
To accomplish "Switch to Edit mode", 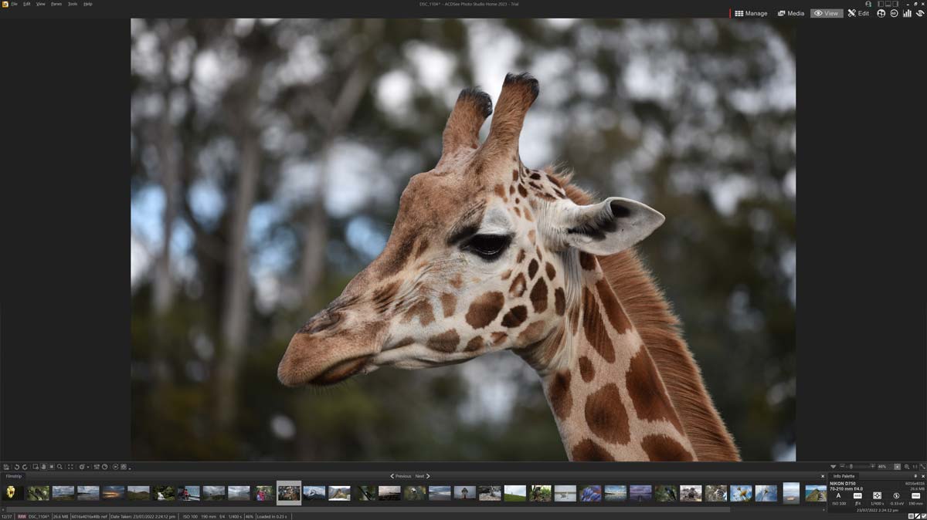I will coord(857,13).
